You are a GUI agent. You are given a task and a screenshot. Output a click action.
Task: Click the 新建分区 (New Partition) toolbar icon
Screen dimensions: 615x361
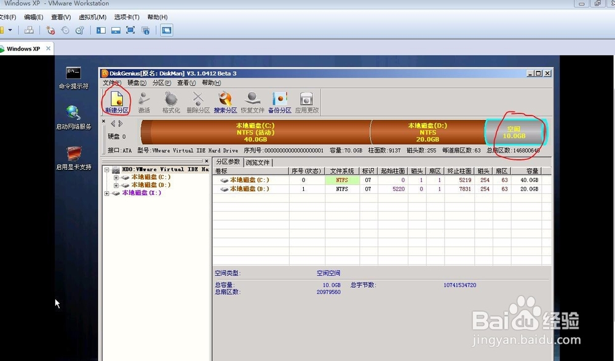[x=116, y=102]
